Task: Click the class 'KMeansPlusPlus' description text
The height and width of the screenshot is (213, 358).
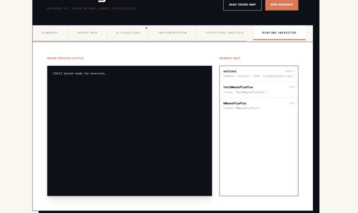Action: 242,108
